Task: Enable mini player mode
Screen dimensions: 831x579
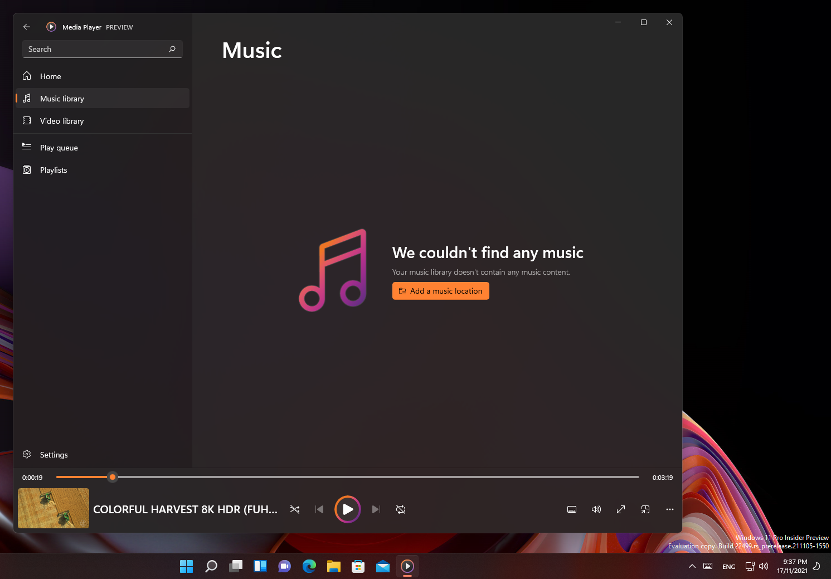Action: click(x=645, y=509)
